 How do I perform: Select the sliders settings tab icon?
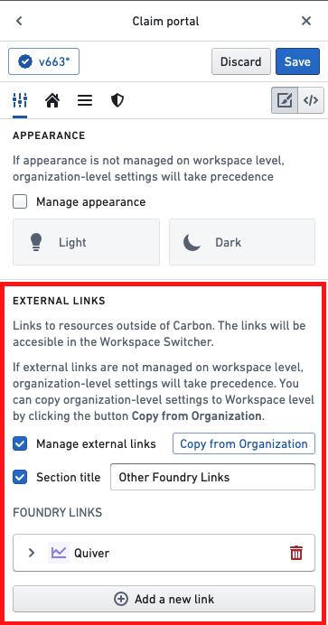20,101
